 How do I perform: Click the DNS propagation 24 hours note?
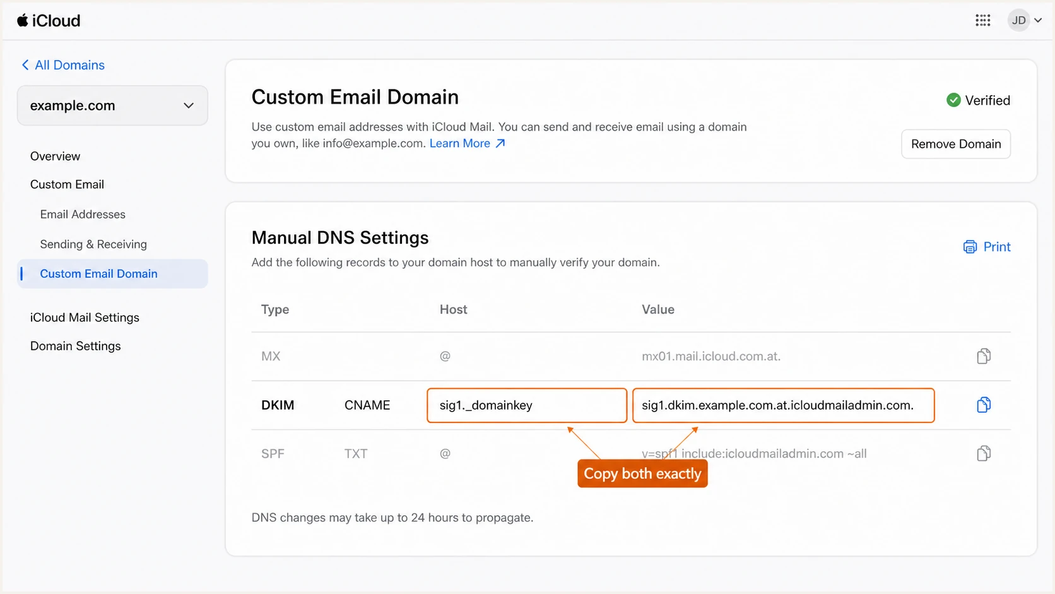(392, 518)
